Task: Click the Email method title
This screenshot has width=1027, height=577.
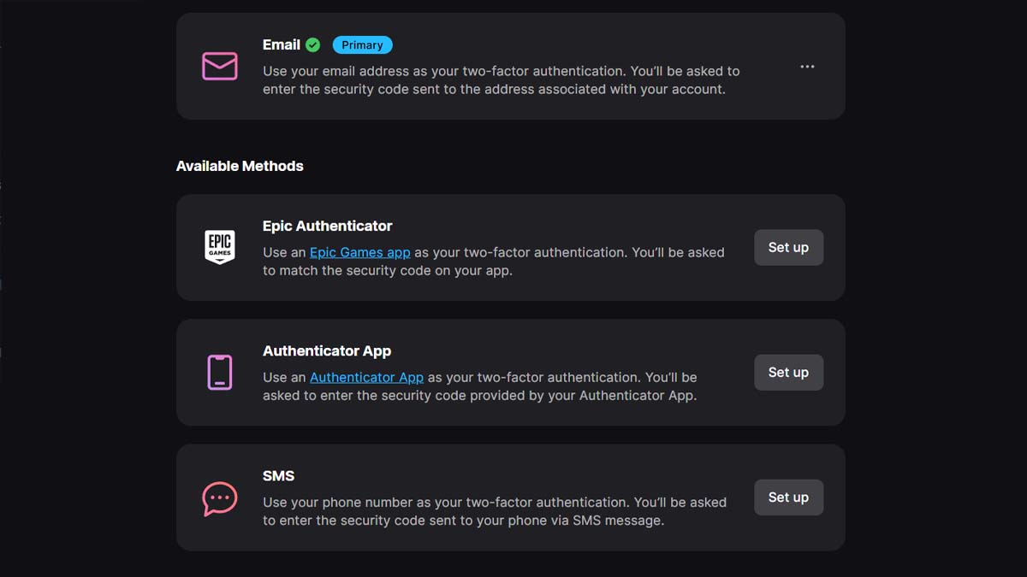Action: [282, 44]
